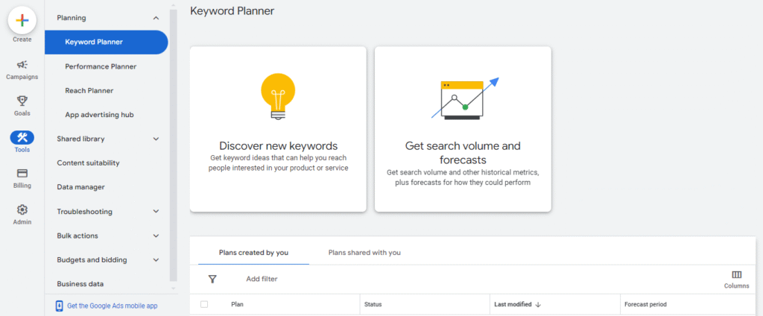Click the sidebar vertical scrollbar
763x316 pixels.
(x=173, y=144)
